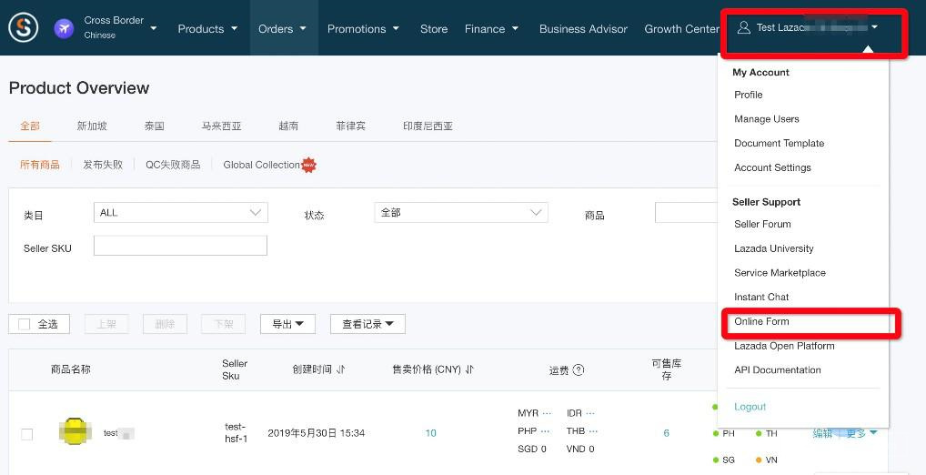Screen dimensions: 926x475
Task: Sort by selling price arrows icon
Action: pos(470,369)
